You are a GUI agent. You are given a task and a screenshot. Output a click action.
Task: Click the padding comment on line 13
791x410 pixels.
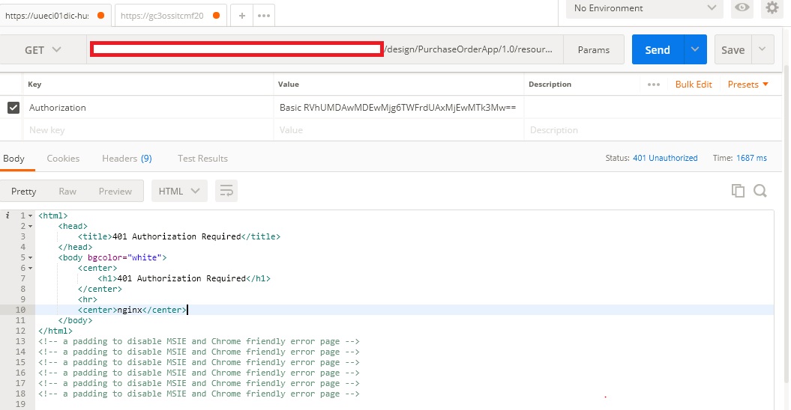199,341
